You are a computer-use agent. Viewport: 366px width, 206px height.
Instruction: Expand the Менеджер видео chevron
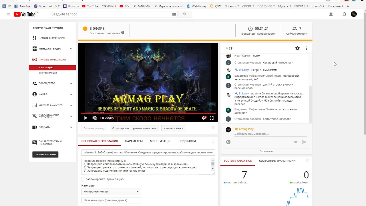[x=71, y=49]
